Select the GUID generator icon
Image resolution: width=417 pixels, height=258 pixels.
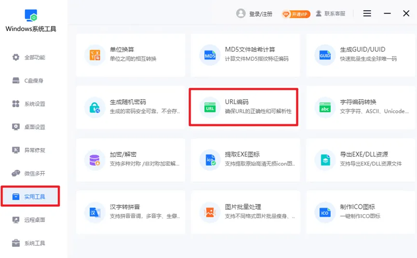[325, 55]
